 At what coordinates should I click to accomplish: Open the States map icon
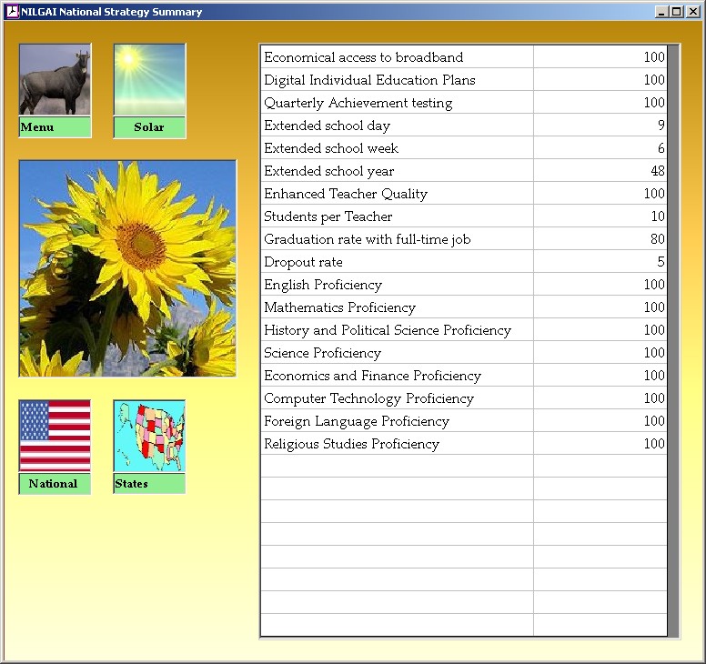(x=149, y=436)
